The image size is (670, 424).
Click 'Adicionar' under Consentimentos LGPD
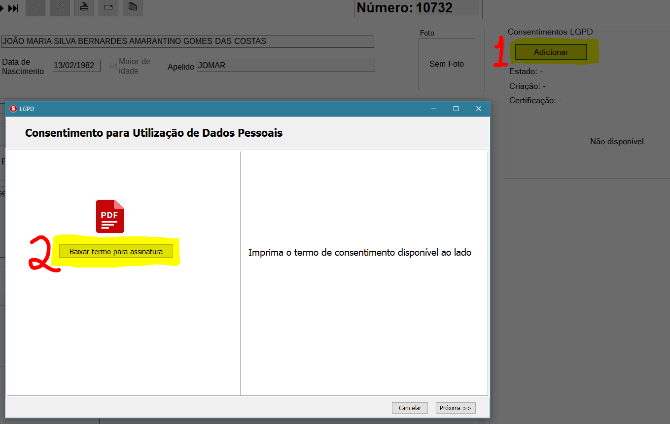coord(551,52)
